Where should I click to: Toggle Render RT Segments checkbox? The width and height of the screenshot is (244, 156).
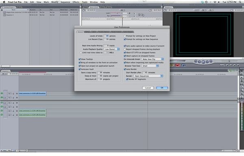[x=127, y=79]
